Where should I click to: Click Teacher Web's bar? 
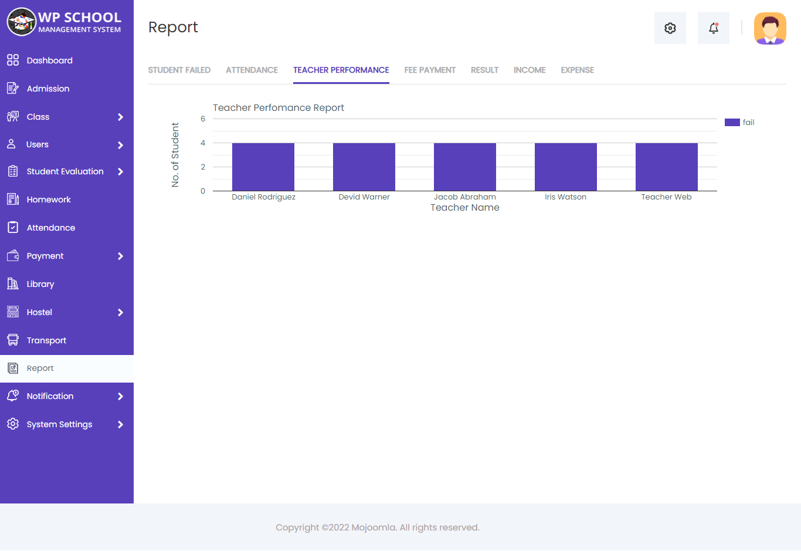pos(667,167)
